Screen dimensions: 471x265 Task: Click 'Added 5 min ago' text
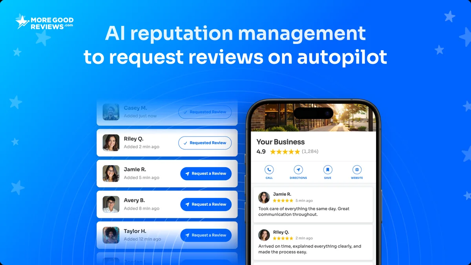(142, 177)
